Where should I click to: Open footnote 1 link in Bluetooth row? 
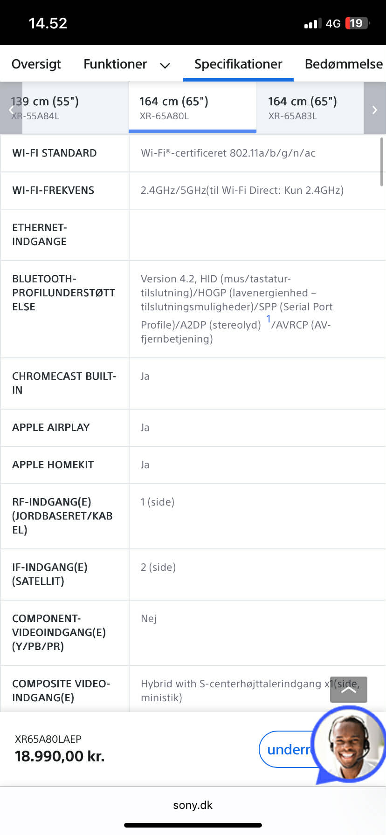(269, 319)
